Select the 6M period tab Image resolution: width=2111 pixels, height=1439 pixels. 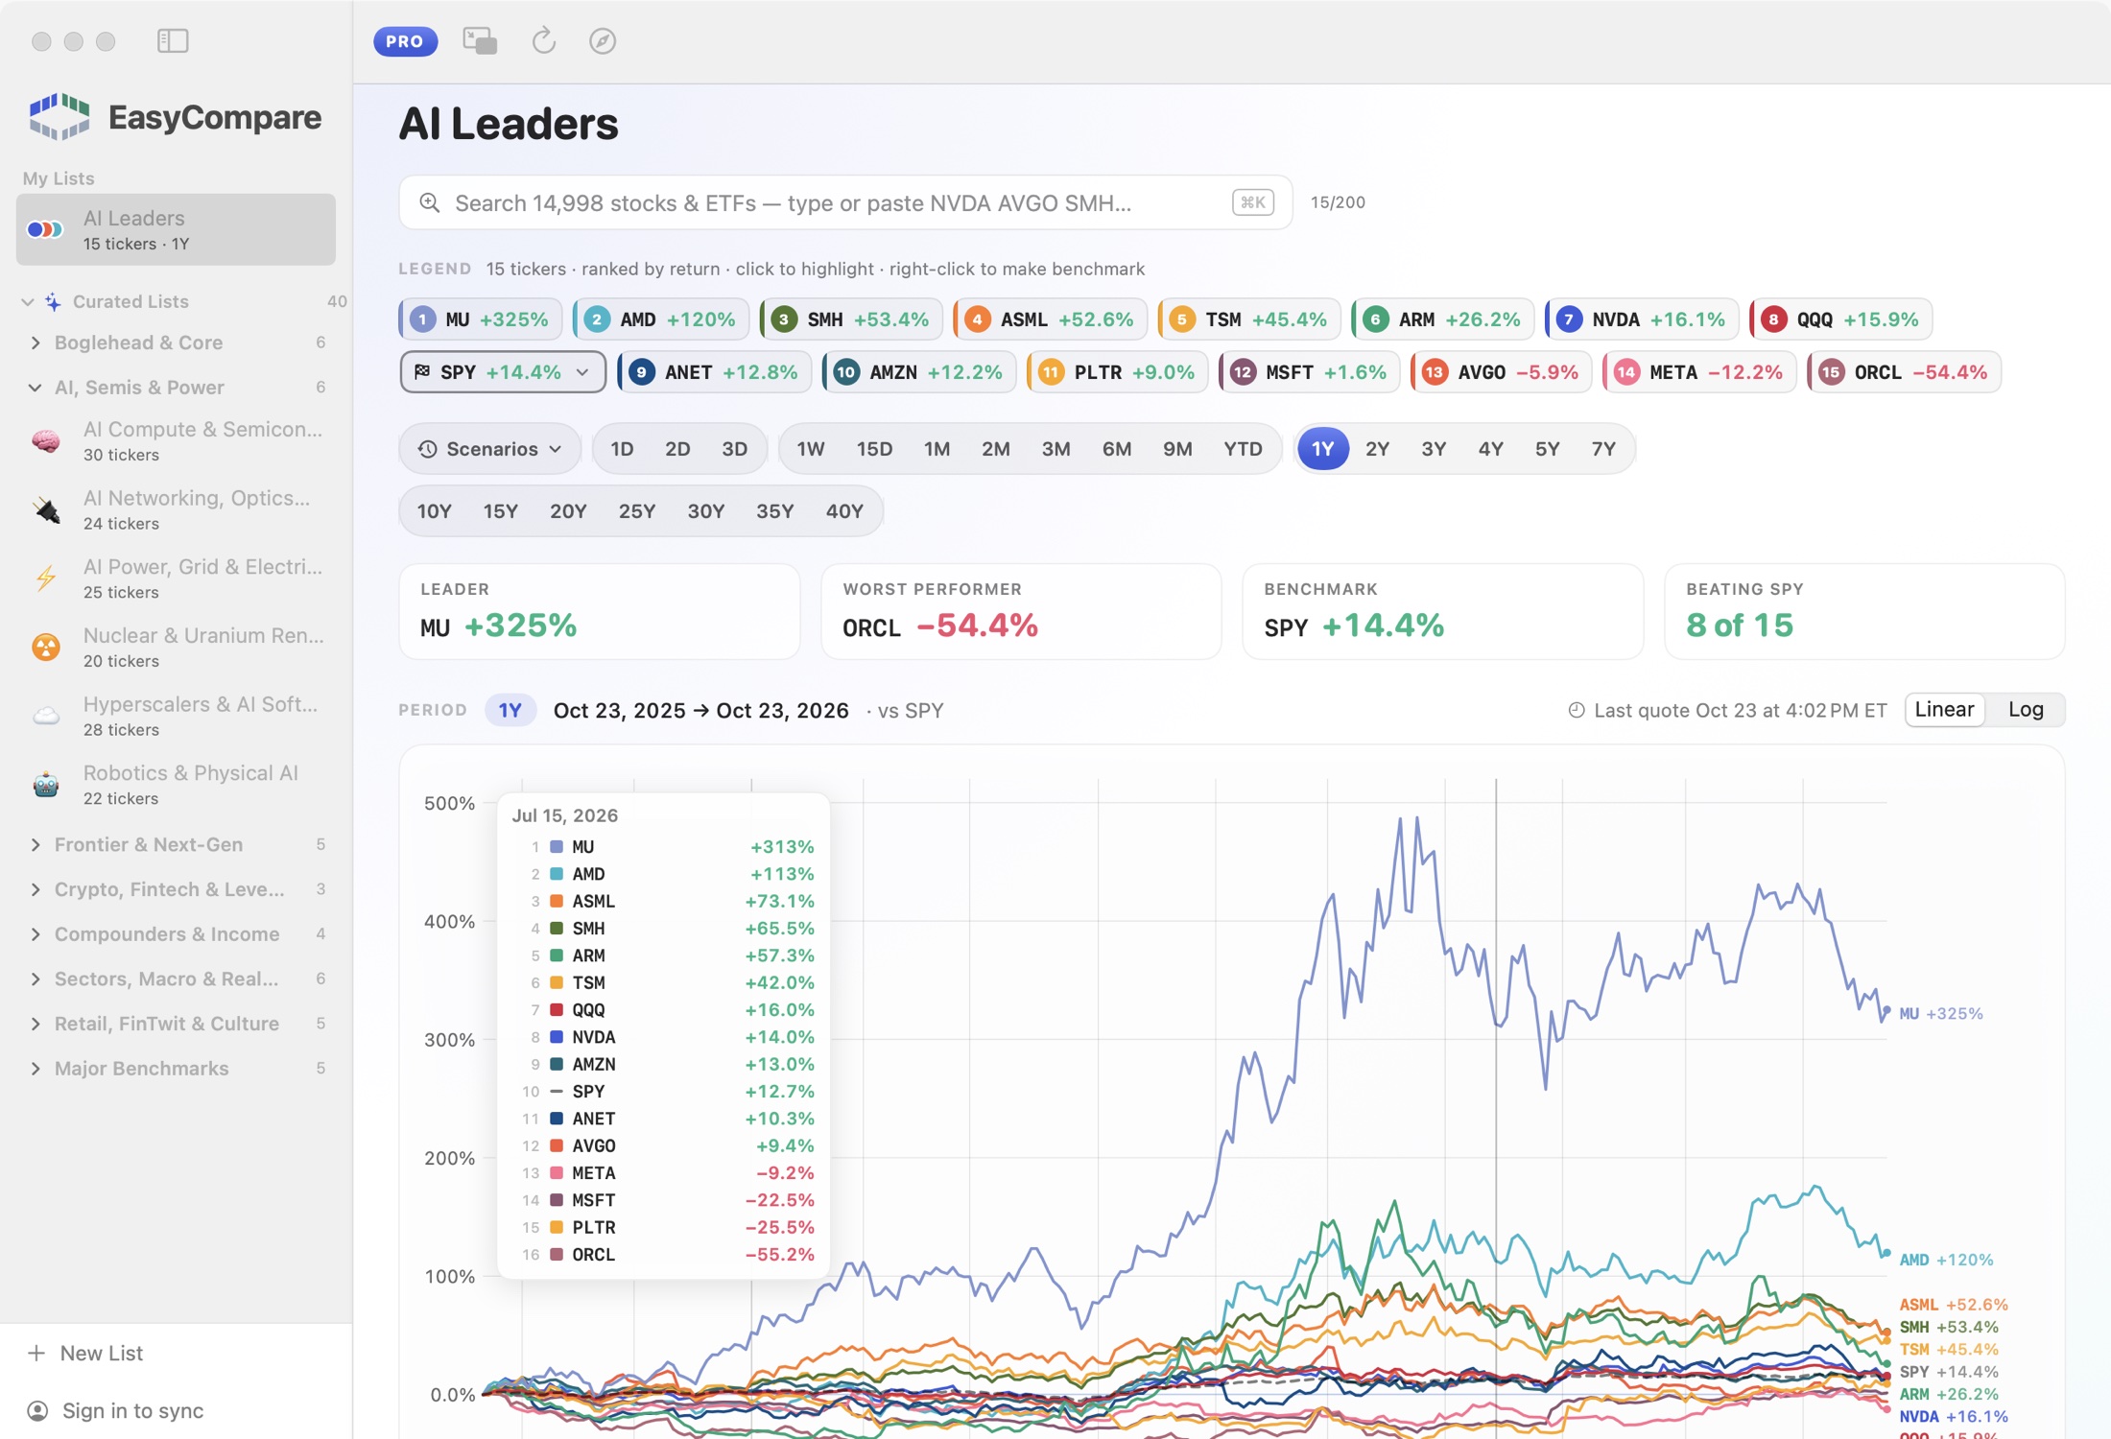point(1116,448)
